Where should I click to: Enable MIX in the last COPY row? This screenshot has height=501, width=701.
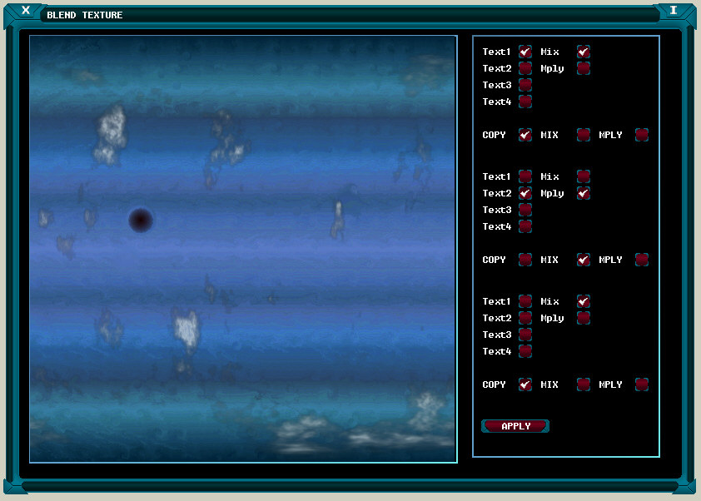(584, 384)
